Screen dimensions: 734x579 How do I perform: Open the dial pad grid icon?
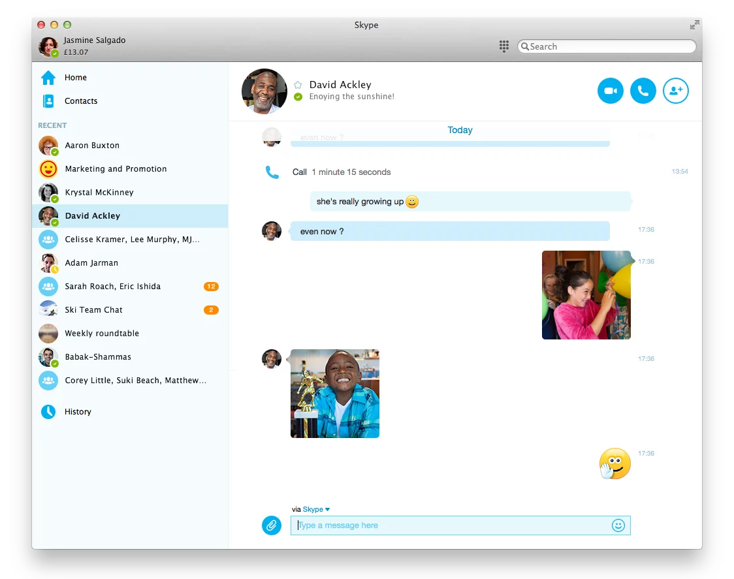click(x=503, y=46)
